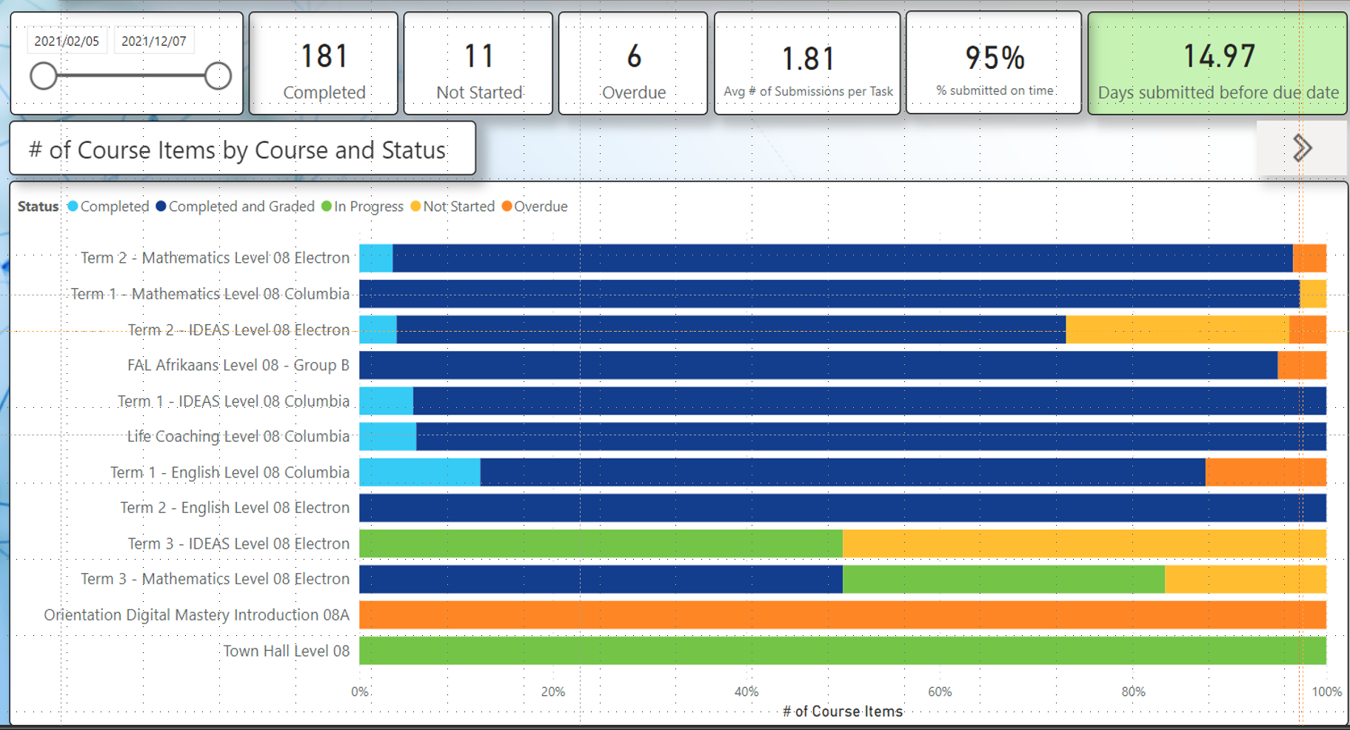Click the 95% submitted on time card

[994, 64]
